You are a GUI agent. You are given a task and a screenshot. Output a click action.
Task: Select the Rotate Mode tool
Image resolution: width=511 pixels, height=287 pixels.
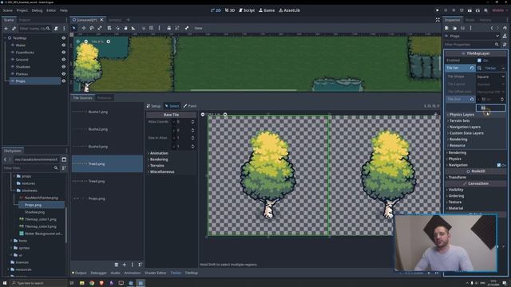92,28
